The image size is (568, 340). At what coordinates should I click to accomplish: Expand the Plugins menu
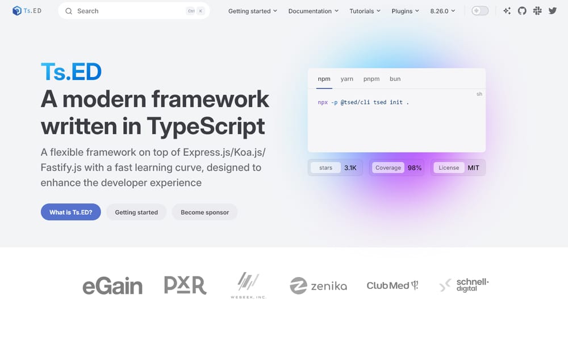point(406,11)
